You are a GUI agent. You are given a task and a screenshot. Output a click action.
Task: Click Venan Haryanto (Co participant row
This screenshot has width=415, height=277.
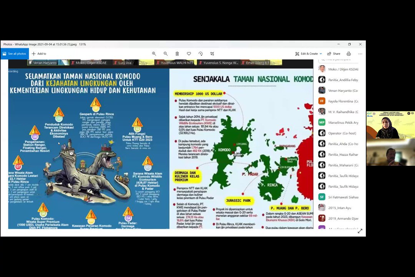click(338, 91)
